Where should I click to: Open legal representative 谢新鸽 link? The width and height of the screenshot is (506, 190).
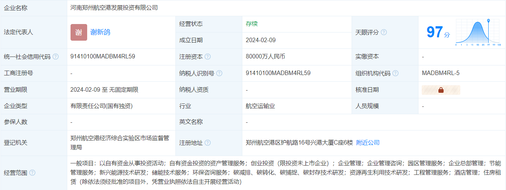[100, 32]
